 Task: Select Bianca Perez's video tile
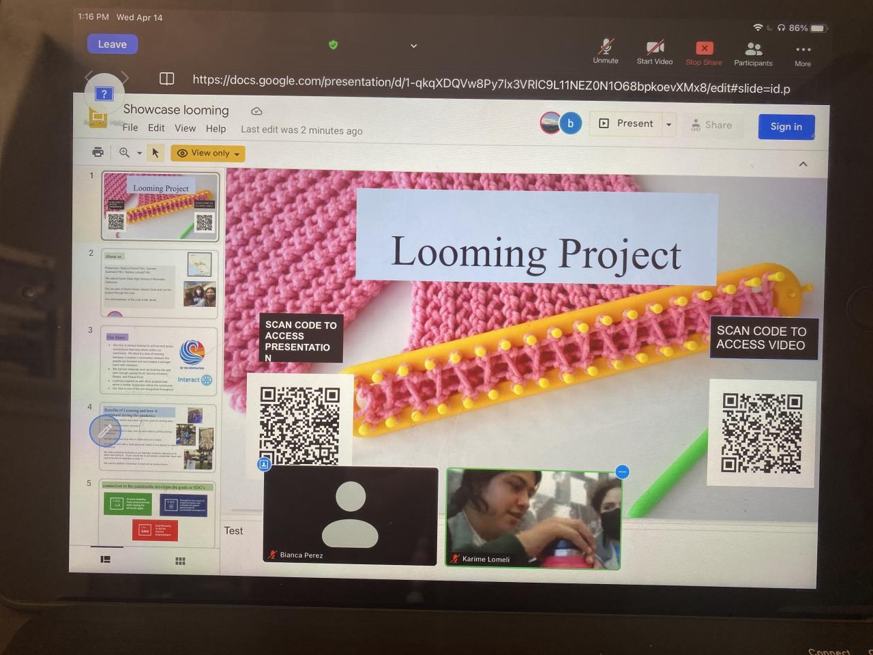tap(350, 516)
